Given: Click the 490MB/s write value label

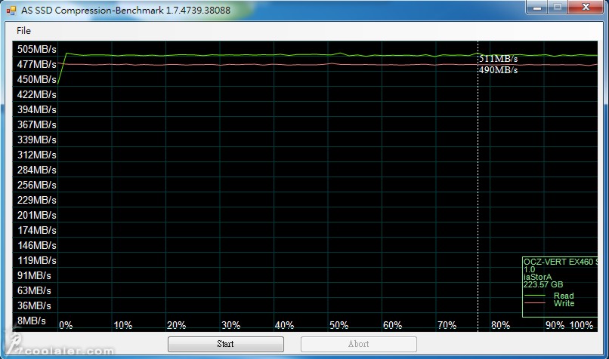Looking at the screenshot, I should point(499,70).
